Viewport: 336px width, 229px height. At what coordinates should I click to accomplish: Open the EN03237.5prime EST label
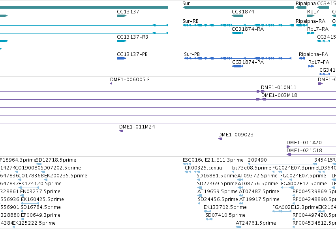pyautogui.click(x=40, y=192)
